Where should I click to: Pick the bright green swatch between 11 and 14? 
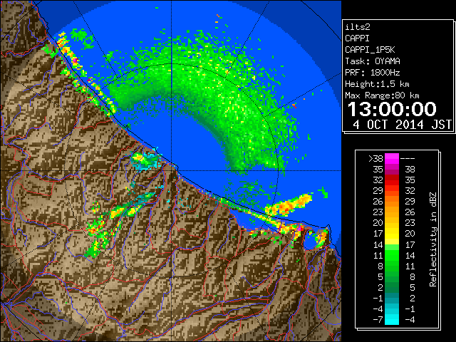coord(392,255)
